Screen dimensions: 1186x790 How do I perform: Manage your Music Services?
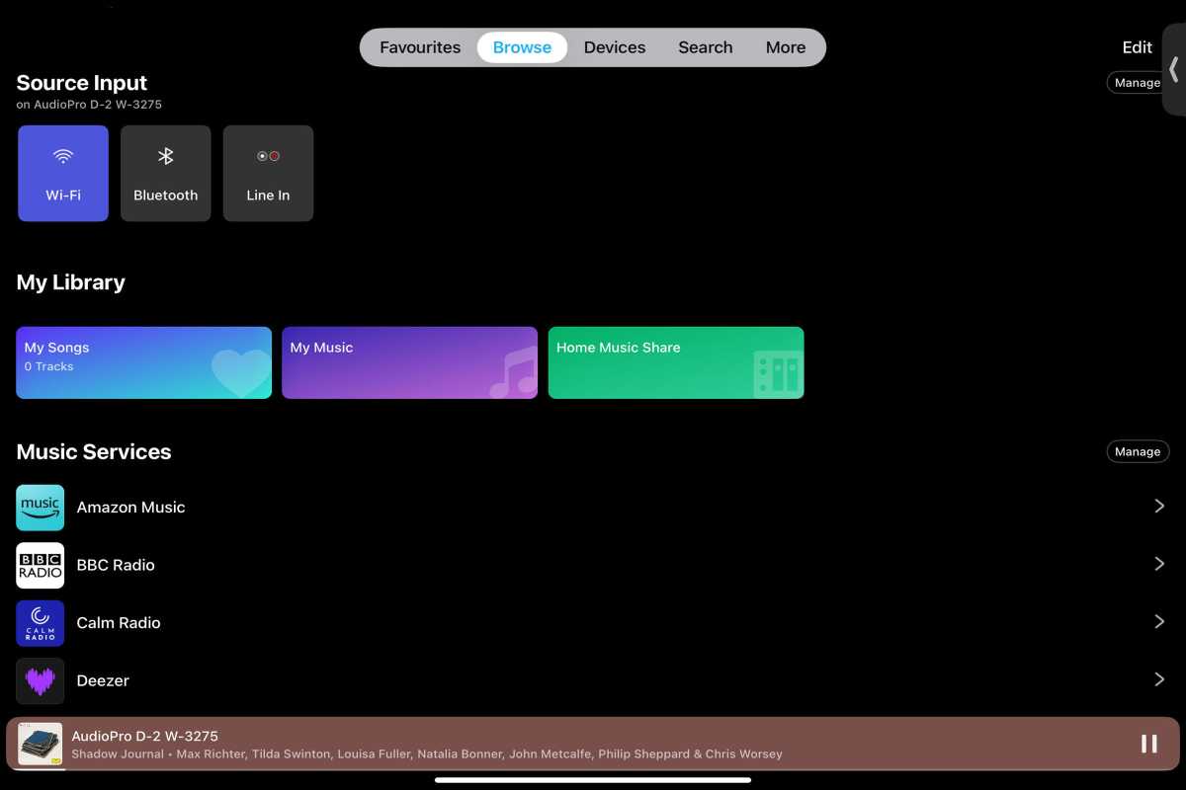click(x=1138, y=451)
